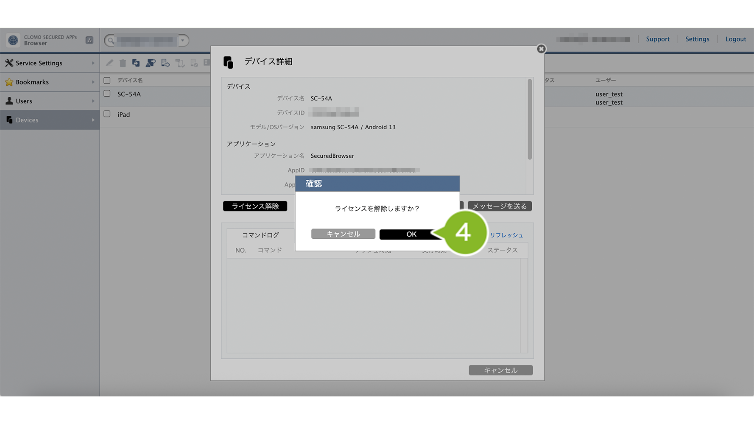
Task: Expand the Service Settings menu
Action: point(50,63)
